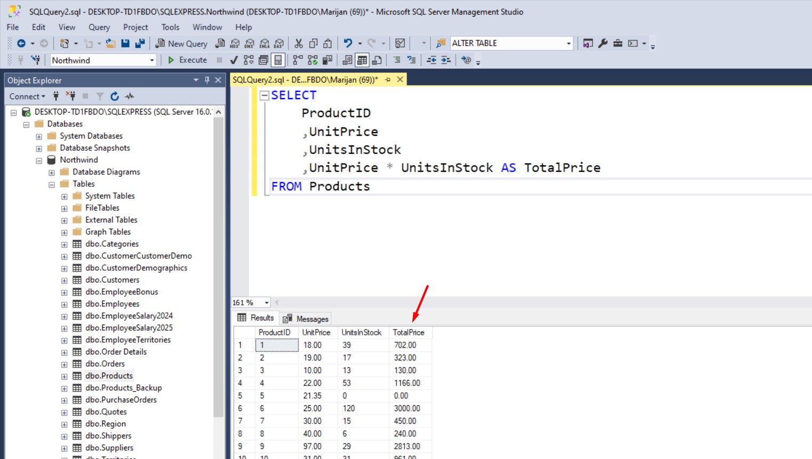This screenshot has width=812, height=459.
Task: Click the Save All icon
Action: pyautogui.click(x=140, y=43)
